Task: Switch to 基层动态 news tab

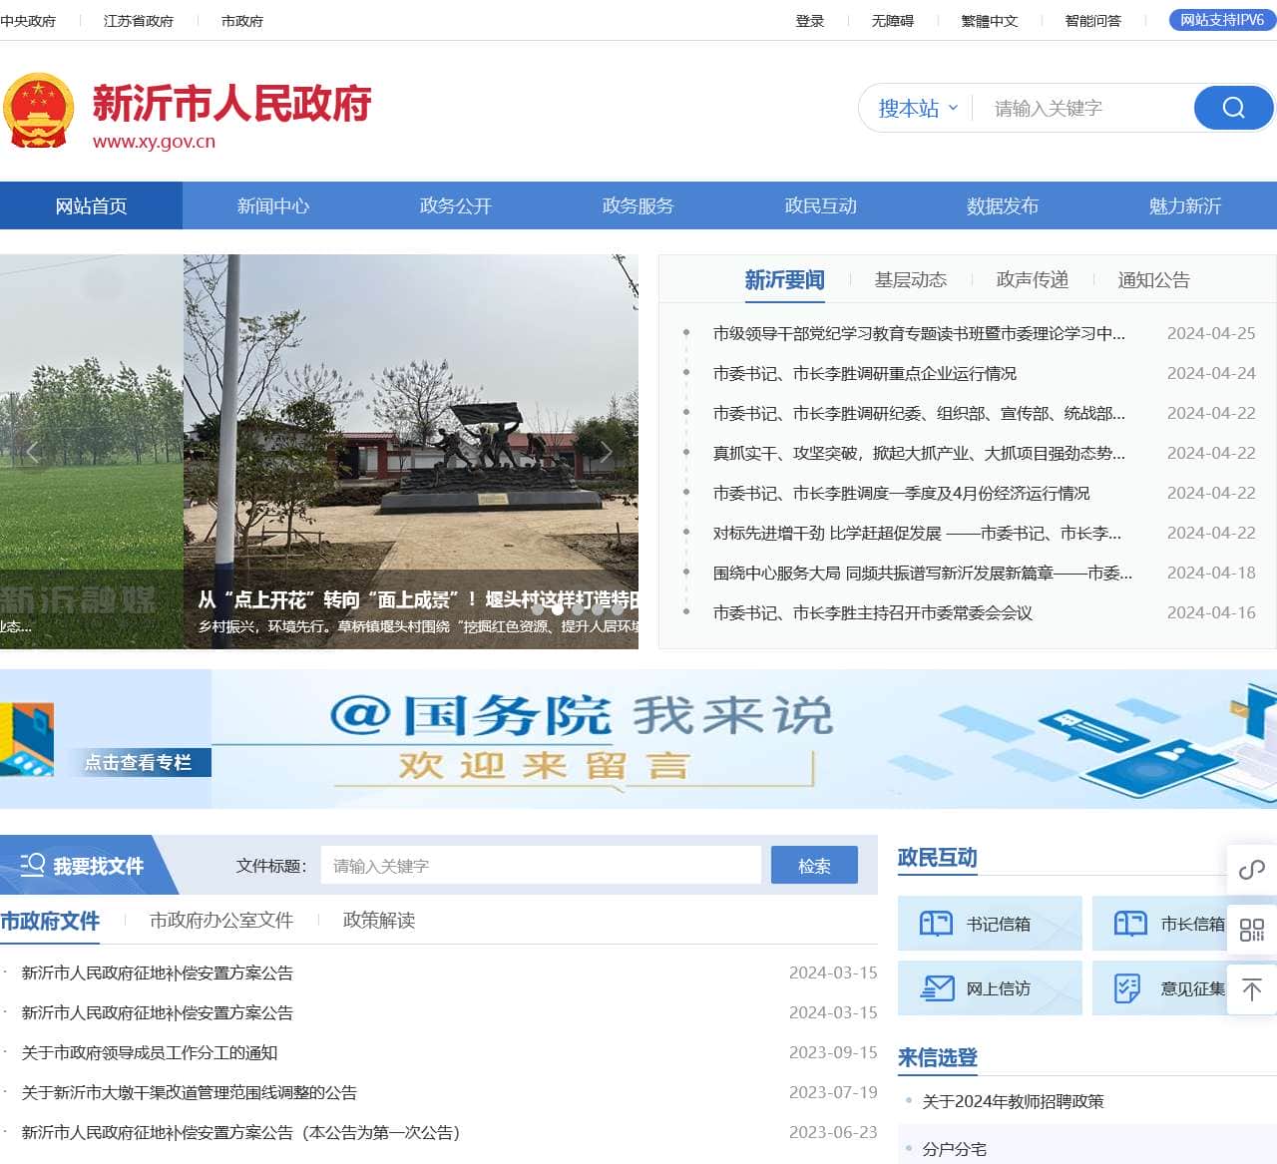Action: click(911, 280)
